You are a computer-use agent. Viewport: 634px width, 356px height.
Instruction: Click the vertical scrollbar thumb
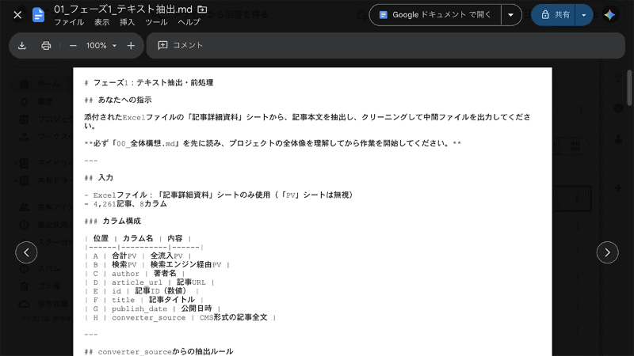629,88
